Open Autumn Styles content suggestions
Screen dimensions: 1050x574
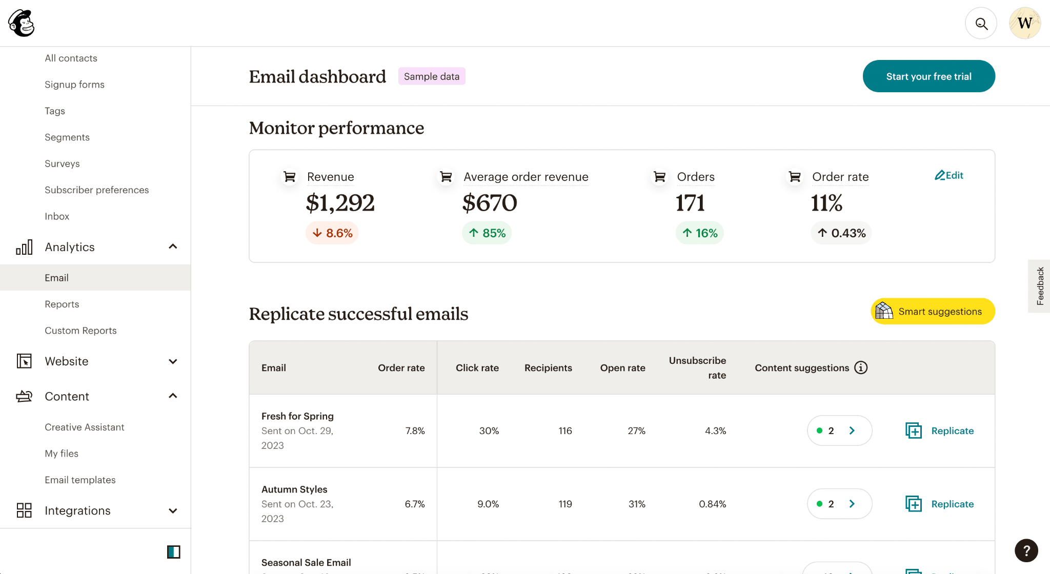coord(839,504)
